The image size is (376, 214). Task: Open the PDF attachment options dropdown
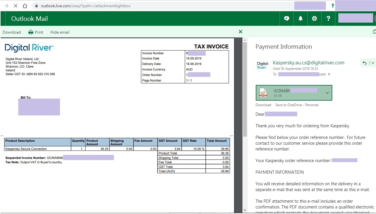point(327,93)
